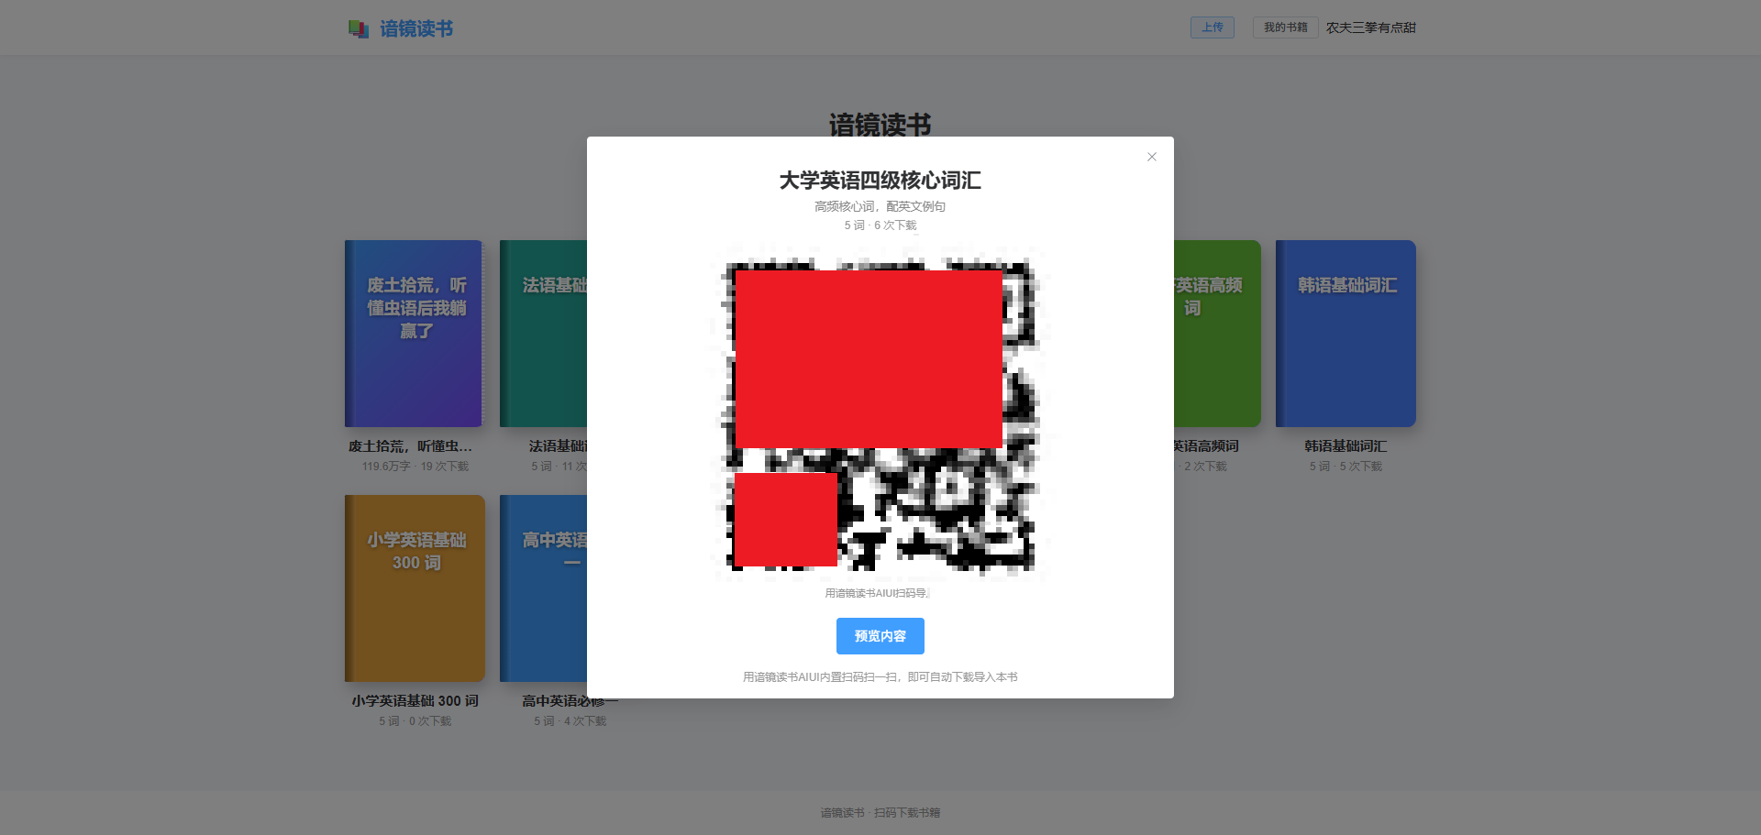Click the book title 韩语基础词汇 below cover
This screenshot has height=835, width=1761.
coord(1346,446)
